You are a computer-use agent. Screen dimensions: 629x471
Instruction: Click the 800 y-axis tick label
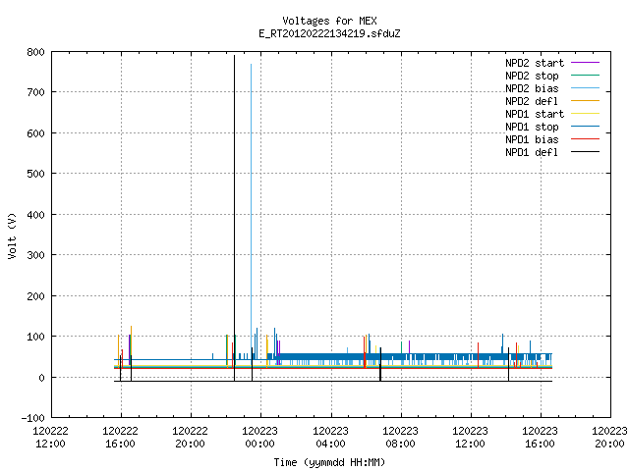point(35,52)
